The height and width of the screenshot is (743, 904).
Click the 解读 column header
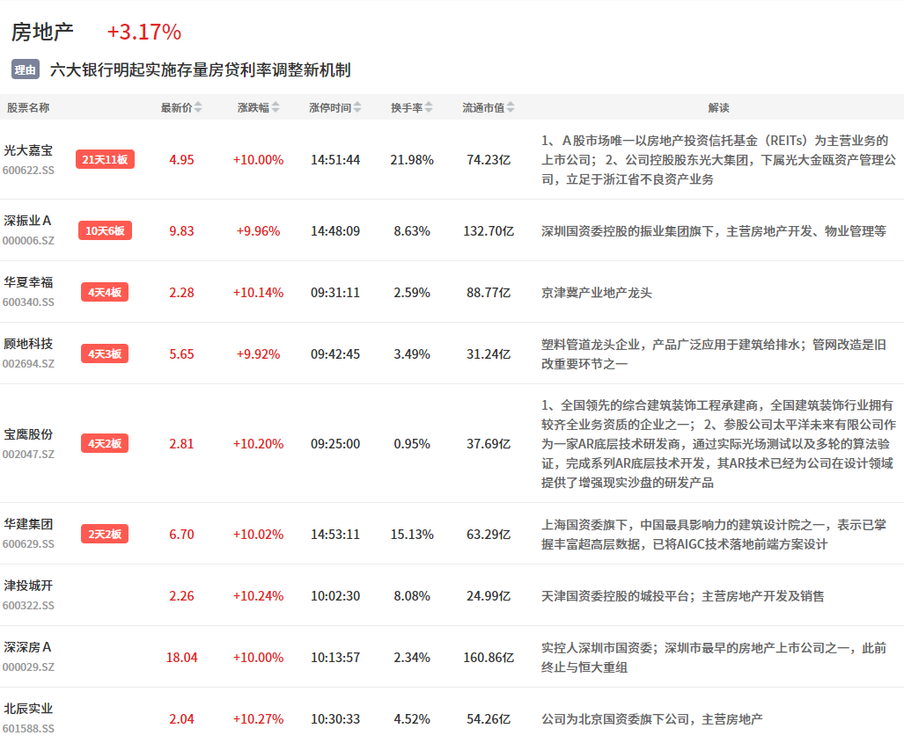[x=718, y=107]
